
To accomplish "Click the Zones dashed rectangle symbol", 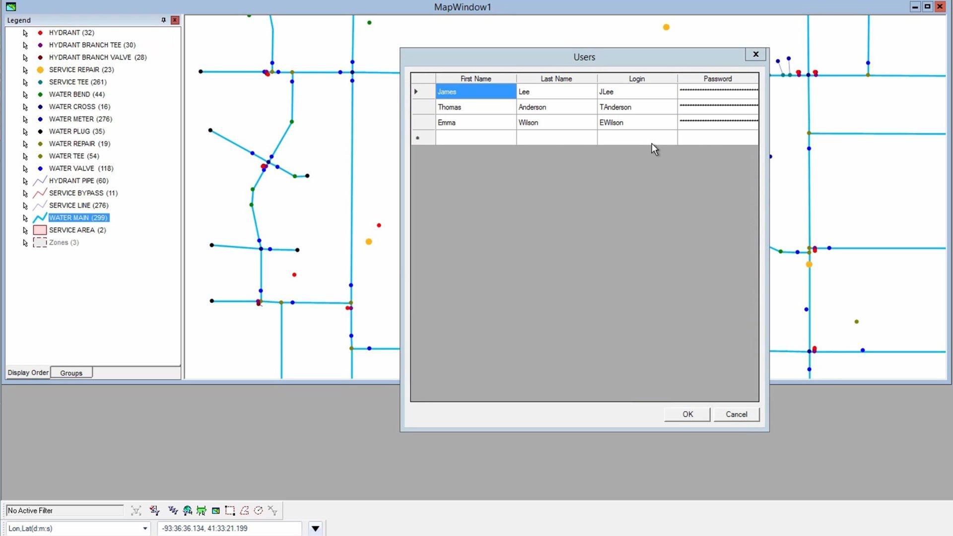I will point(40,242).
